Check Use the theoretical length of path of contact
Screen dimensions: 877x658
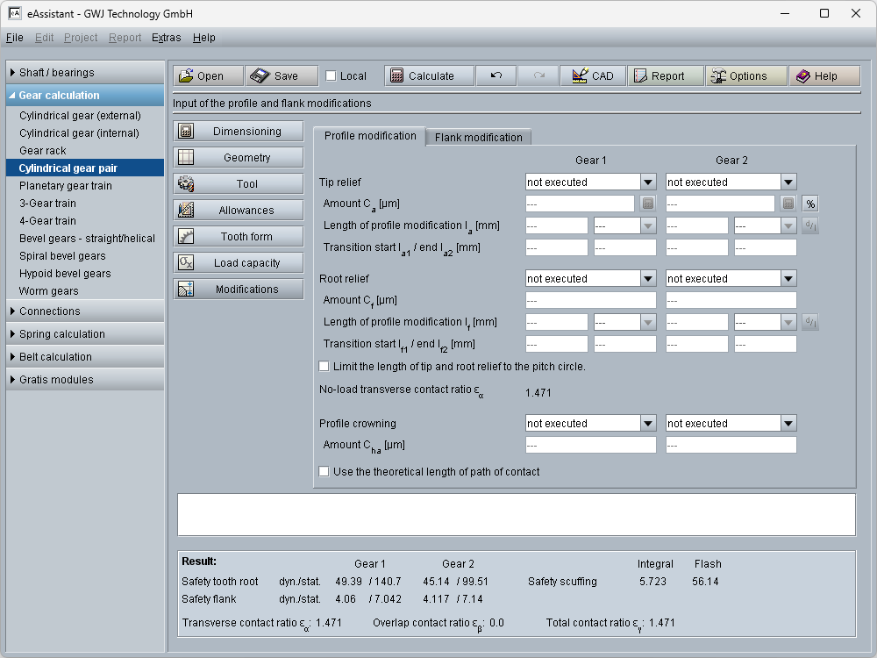pos(324,471)
